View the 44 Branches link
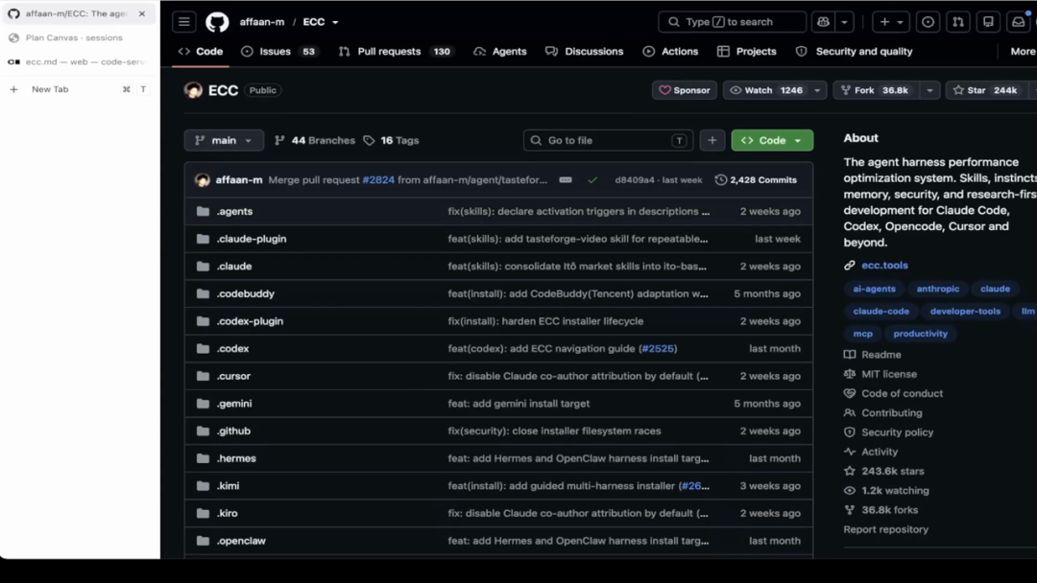This screenshot has height=583, width=1037. coord(315,141)
